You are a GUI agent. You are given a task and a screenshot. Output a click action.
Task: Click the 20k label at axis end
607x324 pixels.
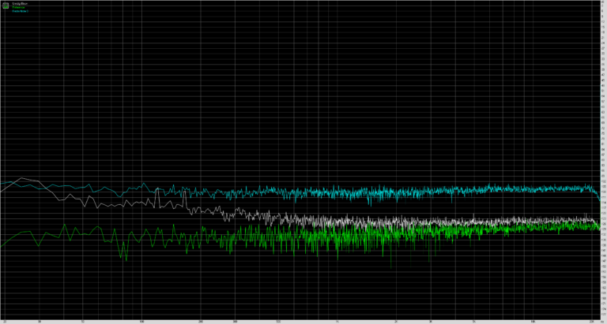591,321
